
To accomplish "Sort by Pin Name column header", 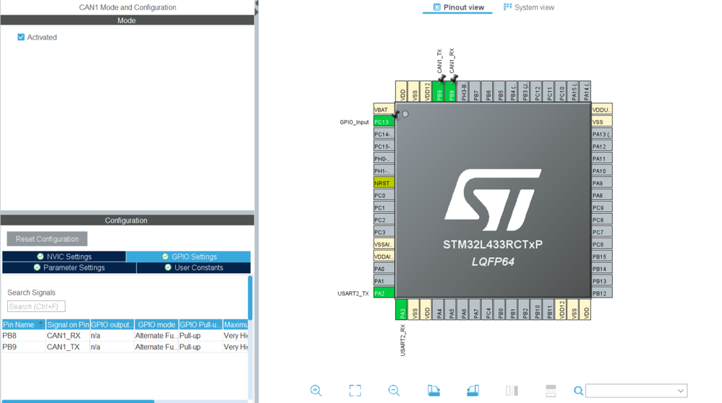I will tap(23, 325).
